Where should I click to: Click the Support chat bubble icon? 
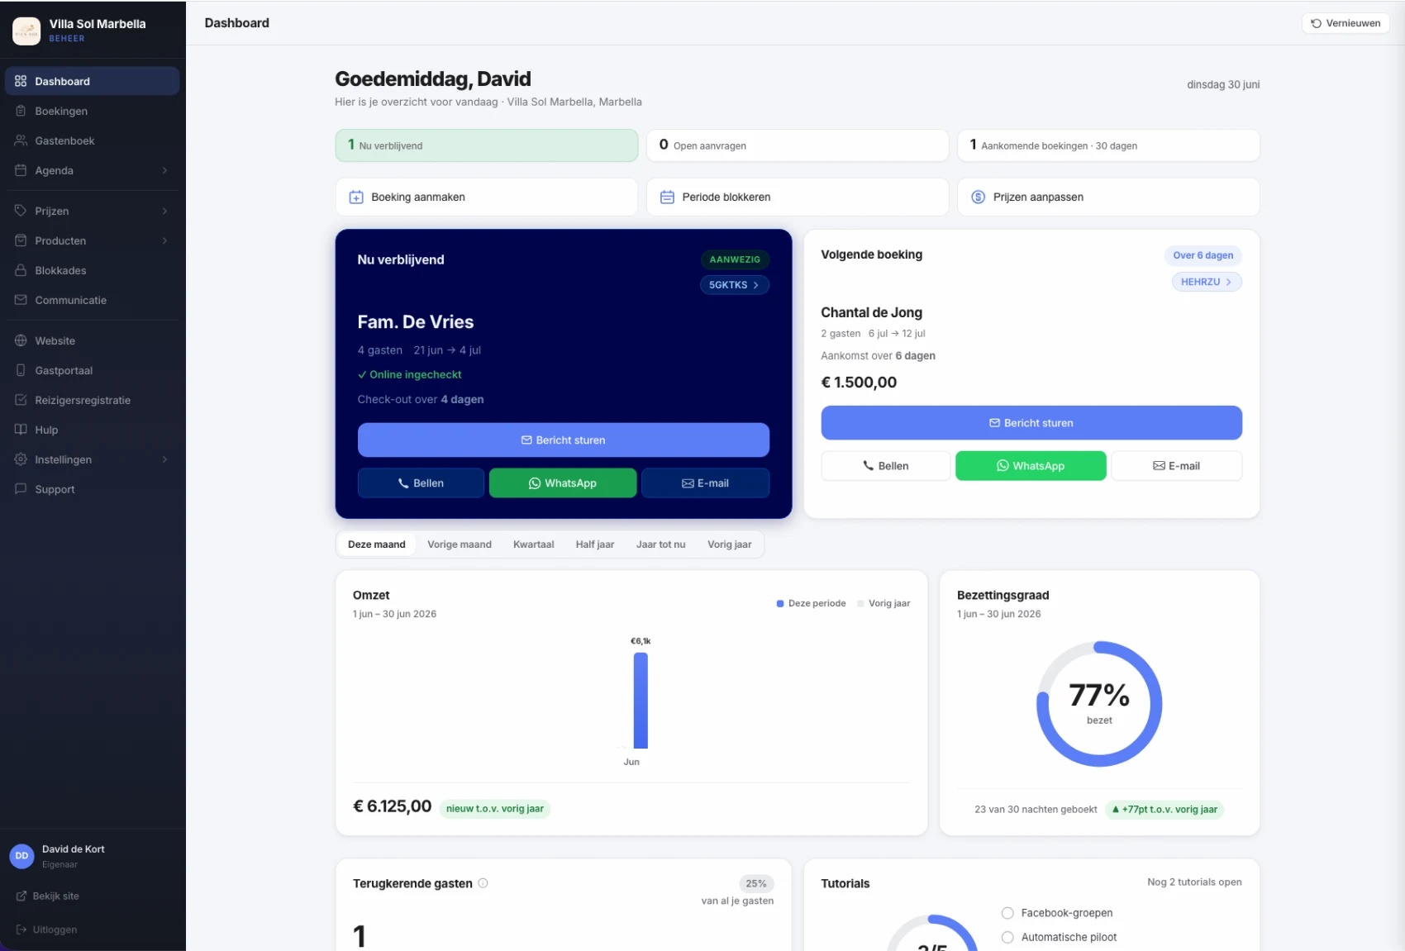click(x=21, y=489)
